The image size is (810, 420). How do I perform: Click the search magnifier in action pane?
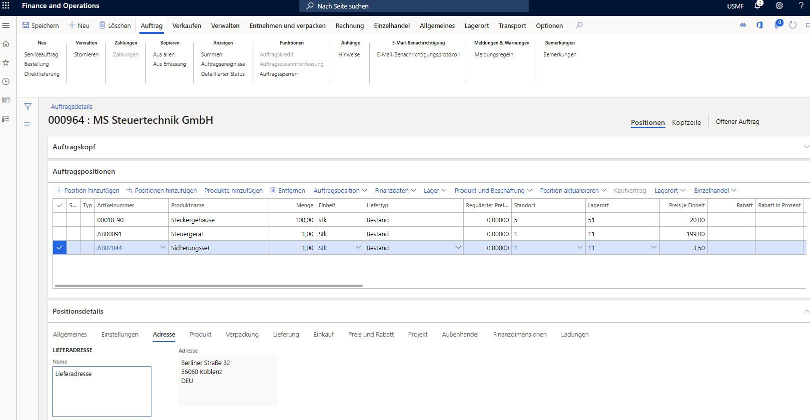pos(579,25)
